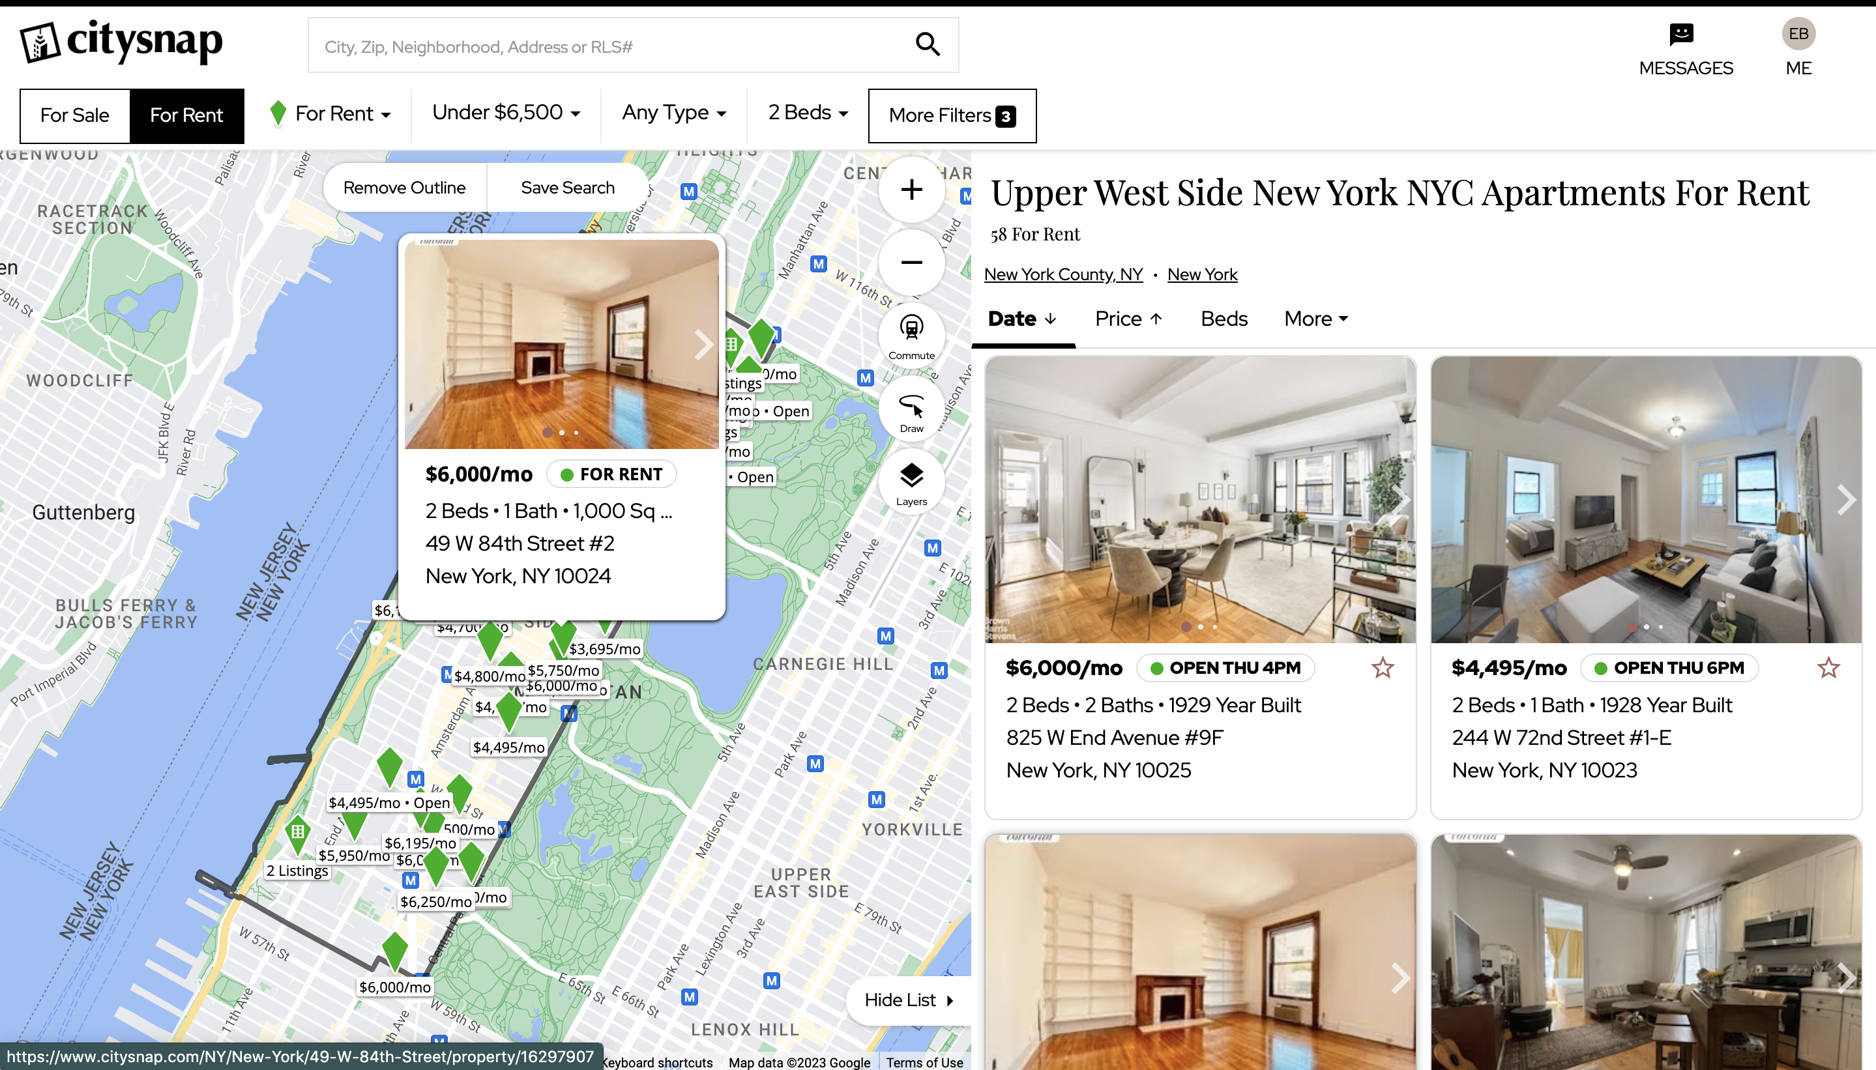Open 244 W 72nd Street listing photo
This screenshot has height=1070, width=1876.
tap(1646, 500)
